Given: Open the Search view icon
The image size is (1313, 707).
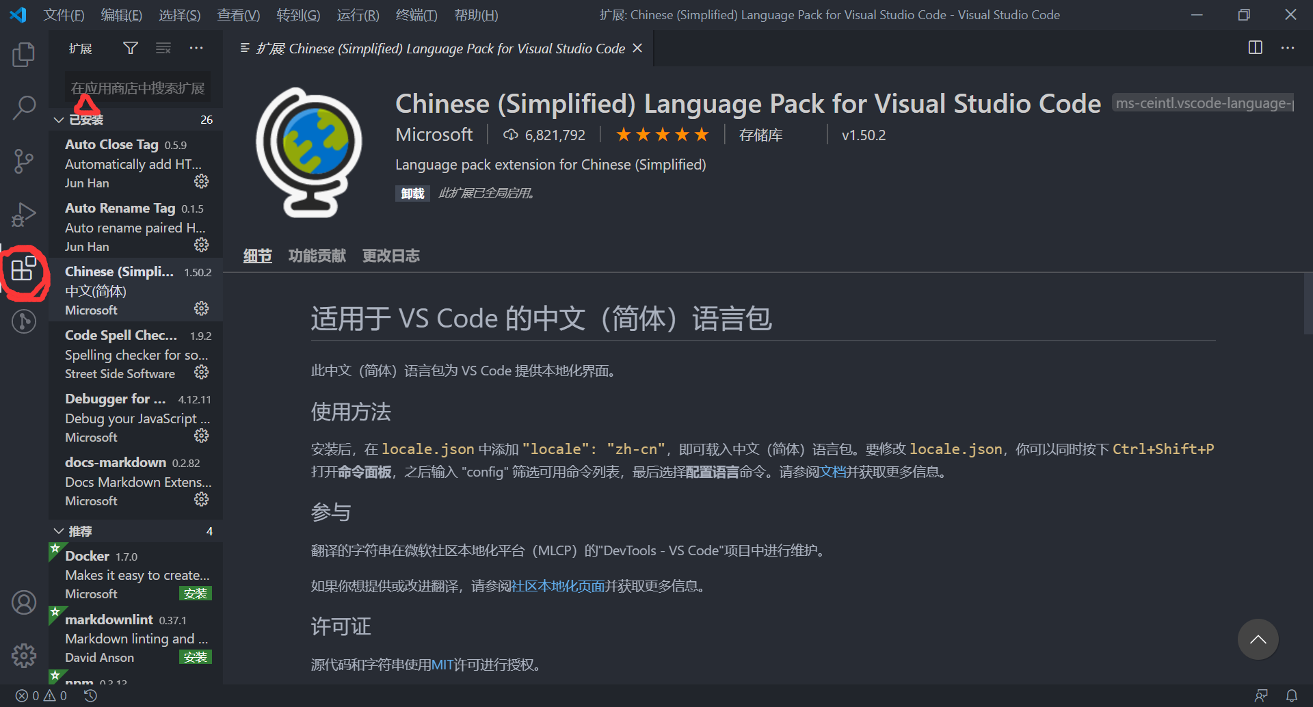Looking at the screenshot, I should [24, 107].
